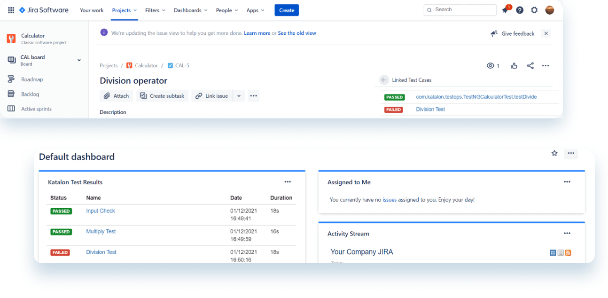Expand the People menu
The width and height of the screenshot is (608, 298).
[227, 10]
